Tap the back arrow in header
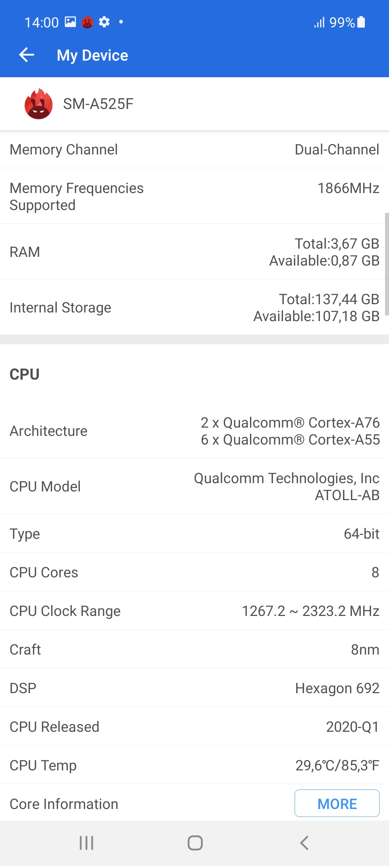The image size is (389, 866). click(26, 55)
